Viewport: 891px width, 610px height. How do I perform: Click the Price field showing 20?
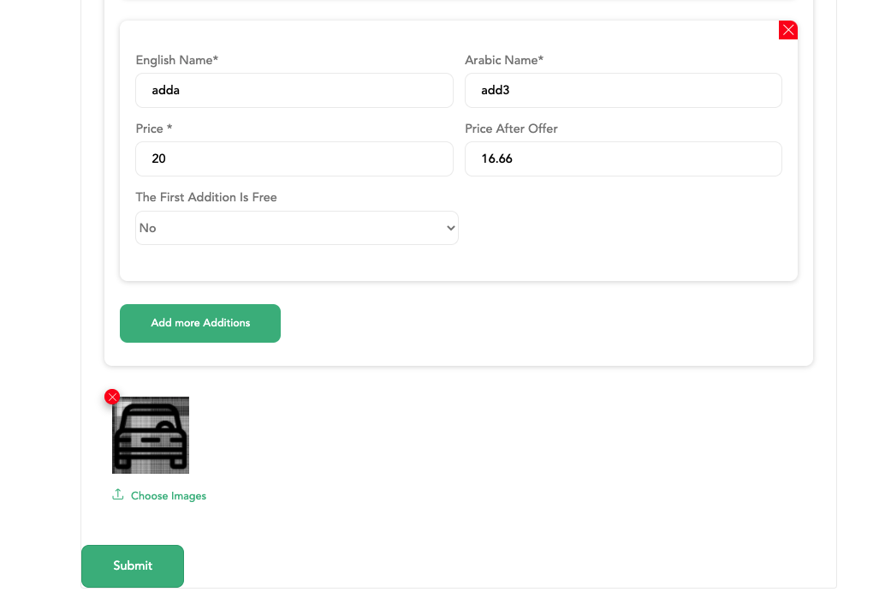point(294,158)
